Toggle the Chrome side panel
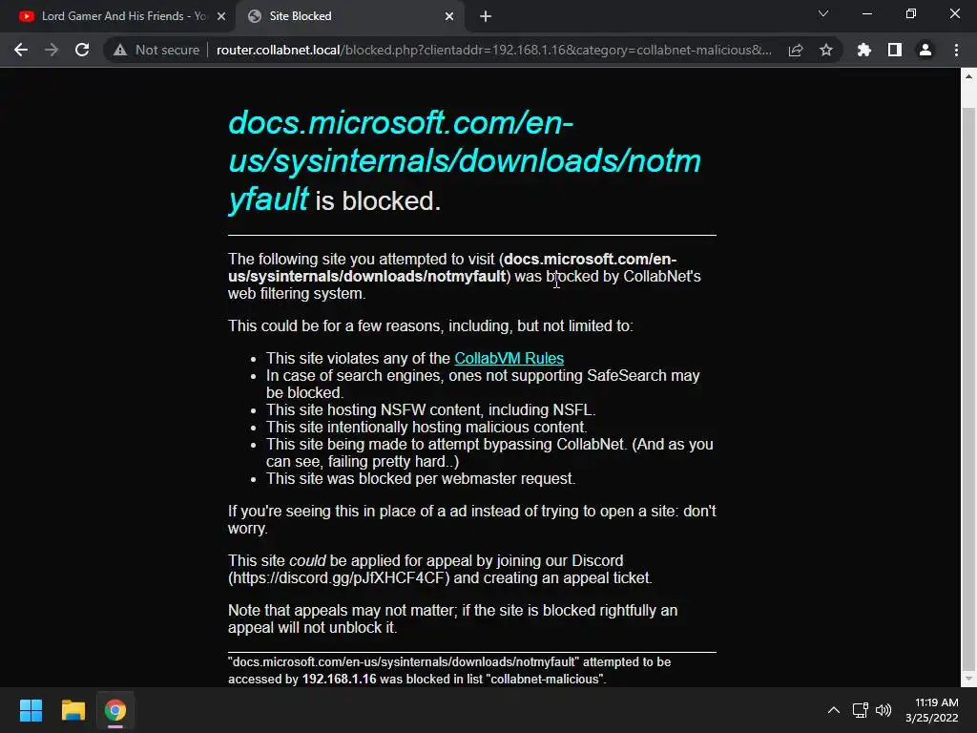 pos(895,50)
